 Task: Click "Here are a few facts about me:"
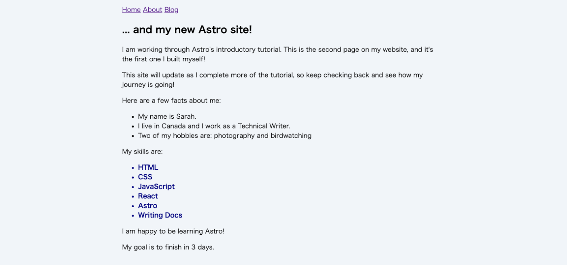coord(171,101)
